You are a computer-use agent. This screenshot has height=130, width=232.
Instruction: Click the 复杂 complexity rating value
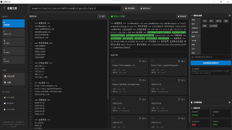pyautogui.click(x=194, y=125)
